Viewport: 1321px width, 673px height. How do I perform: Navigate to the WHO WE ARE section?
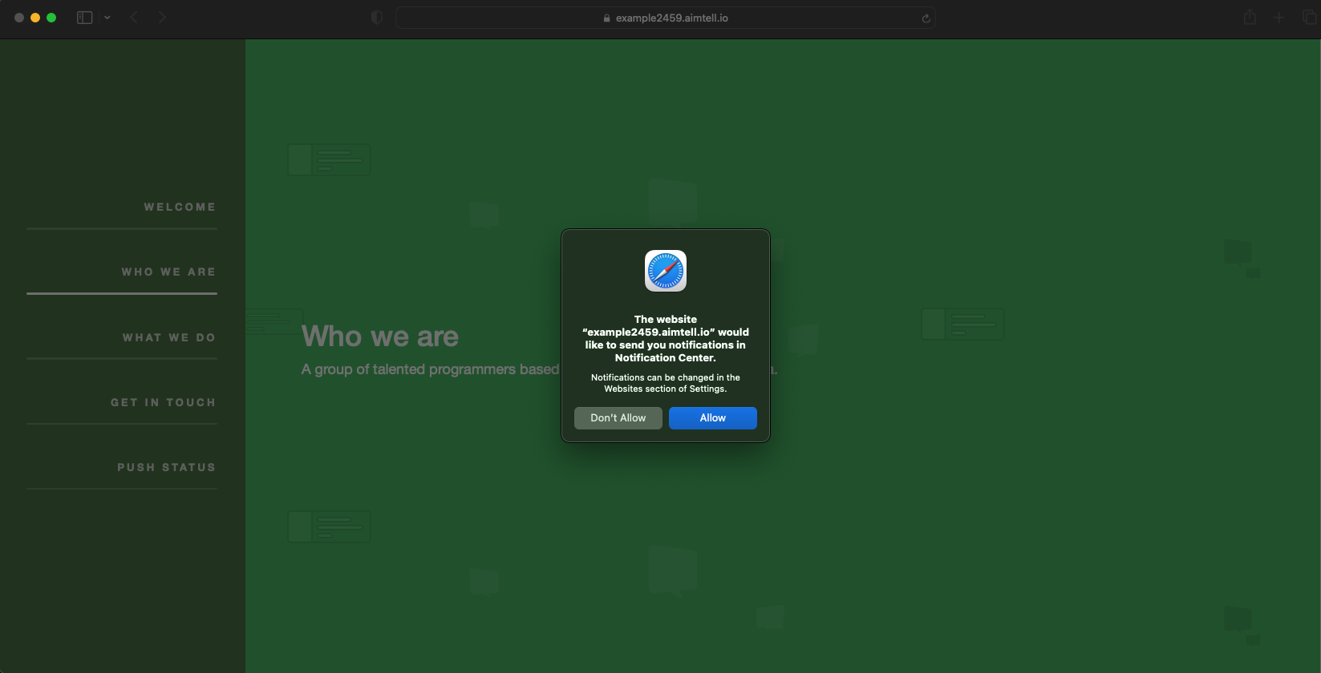tap(168, 272)
